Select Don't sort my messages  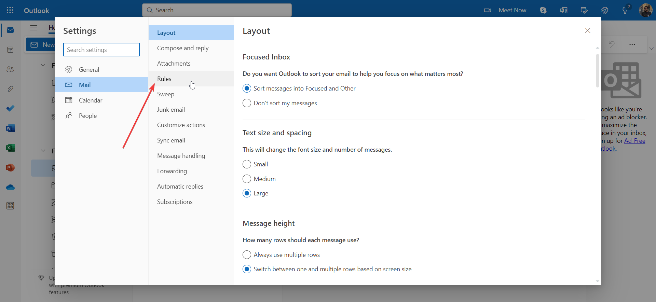tap(247, 103)
